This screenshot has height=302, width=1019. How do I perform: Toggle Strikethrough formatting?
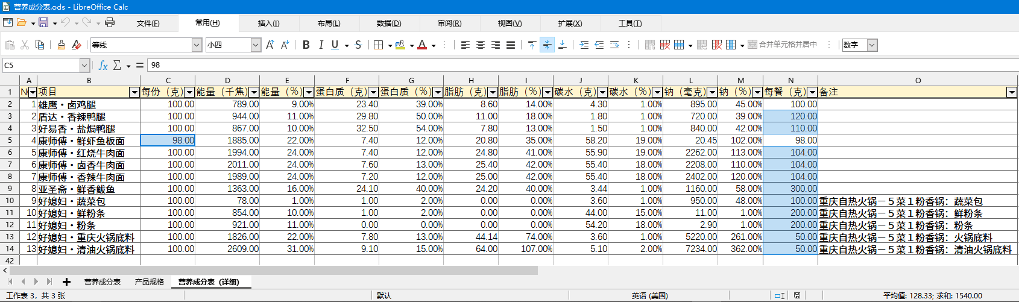tap(358, 45)
